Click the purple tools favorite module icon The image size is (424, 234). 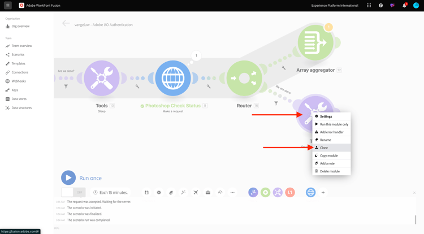click(x=278, y=192)
